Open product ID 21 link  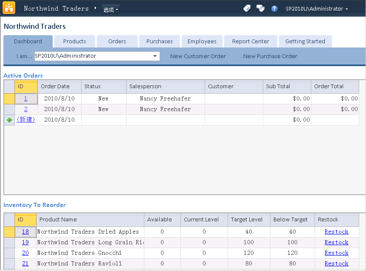(x=25, y=263)
